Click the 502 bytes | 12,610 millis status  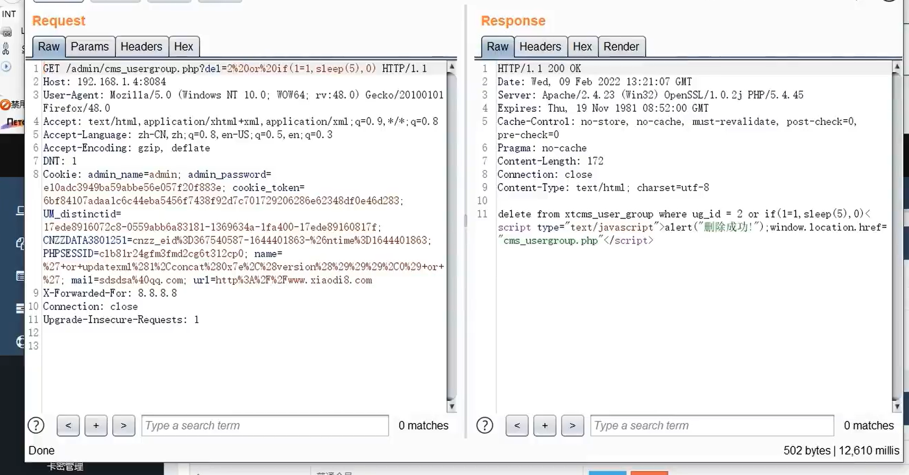click(x=841, y=451)
